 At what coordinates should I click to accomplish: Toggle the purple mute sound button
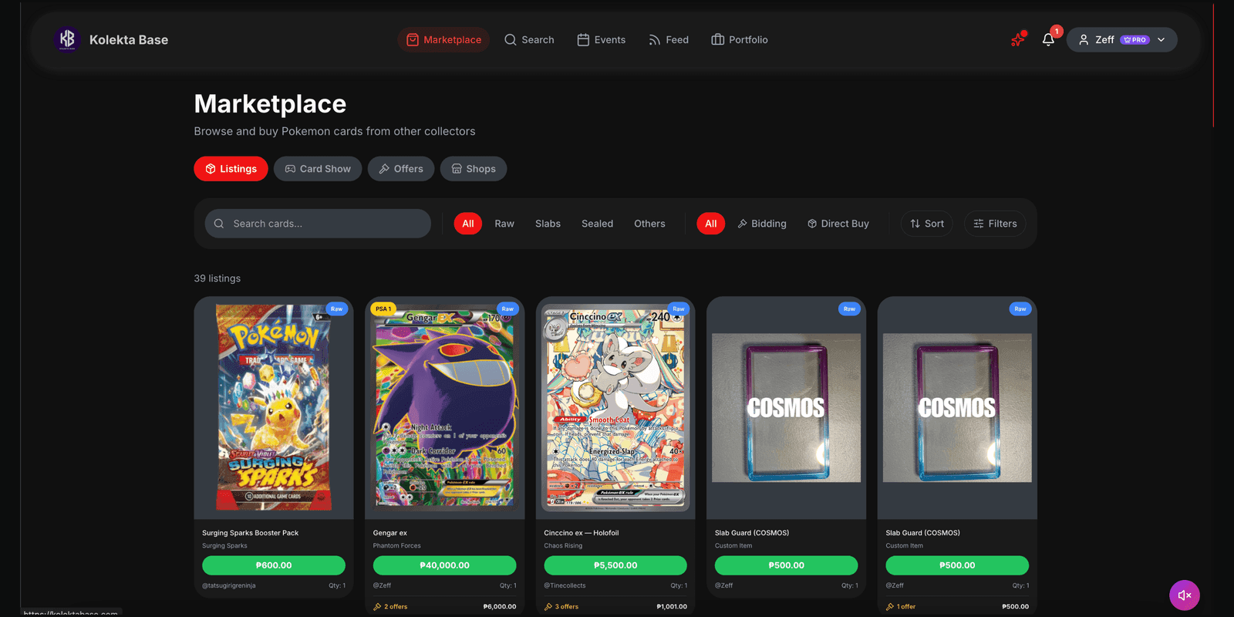[1185, 595]
